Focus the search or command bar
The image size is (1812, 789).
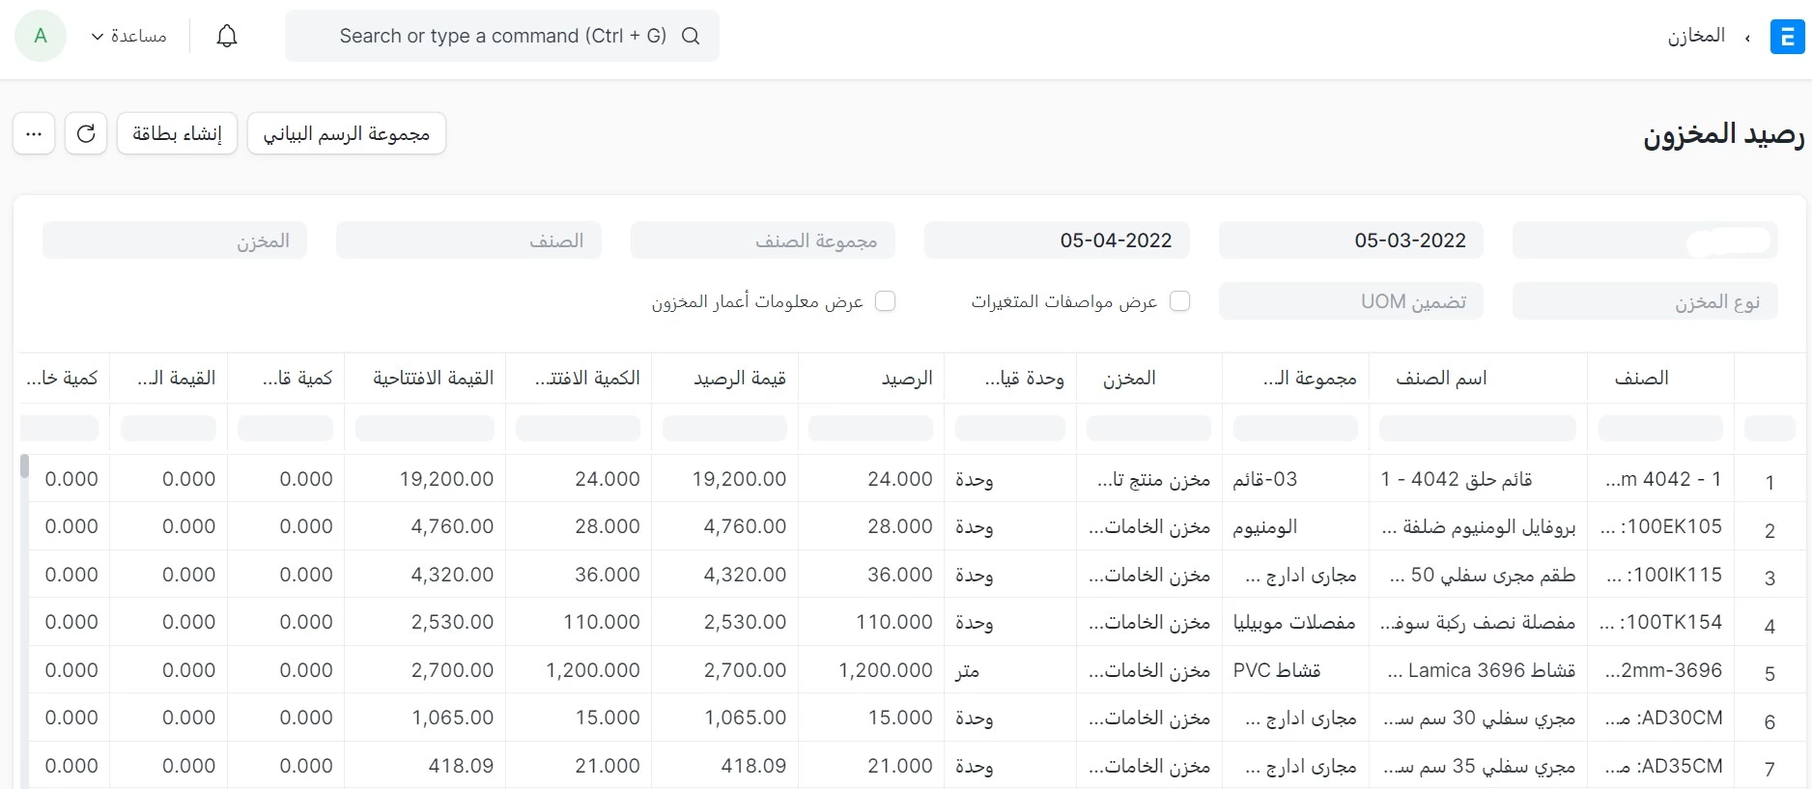pos(502,36)
